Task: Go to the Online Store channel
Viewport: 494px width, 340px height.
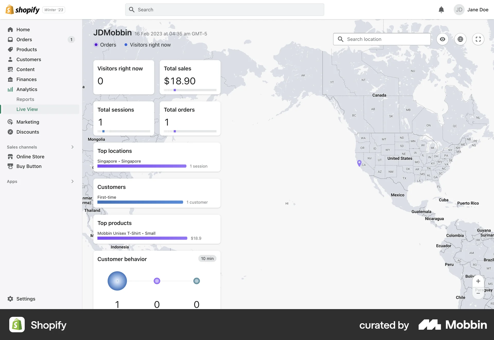Action: (x=30, y=156)
